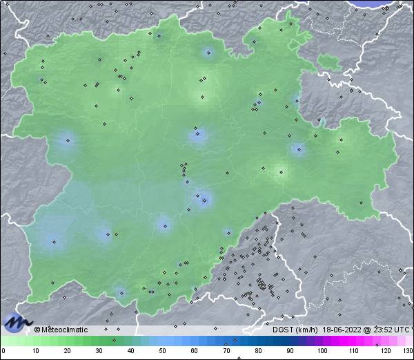Click the 10 value on the scale

pos(35,351)
